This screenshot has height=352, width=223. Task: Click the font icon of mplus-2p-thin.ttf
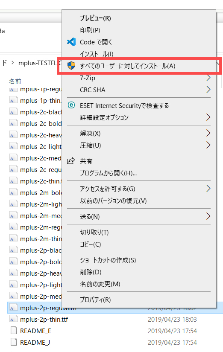click(14, 320)
